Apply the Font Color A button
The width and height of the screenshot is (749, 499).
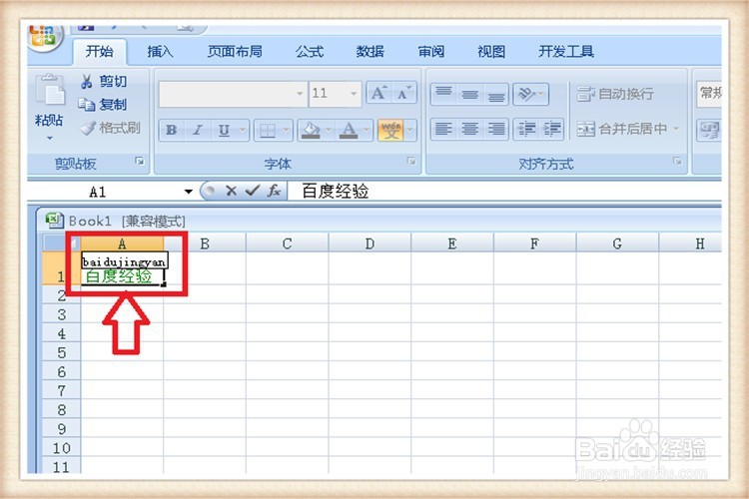tap(349, 130)
